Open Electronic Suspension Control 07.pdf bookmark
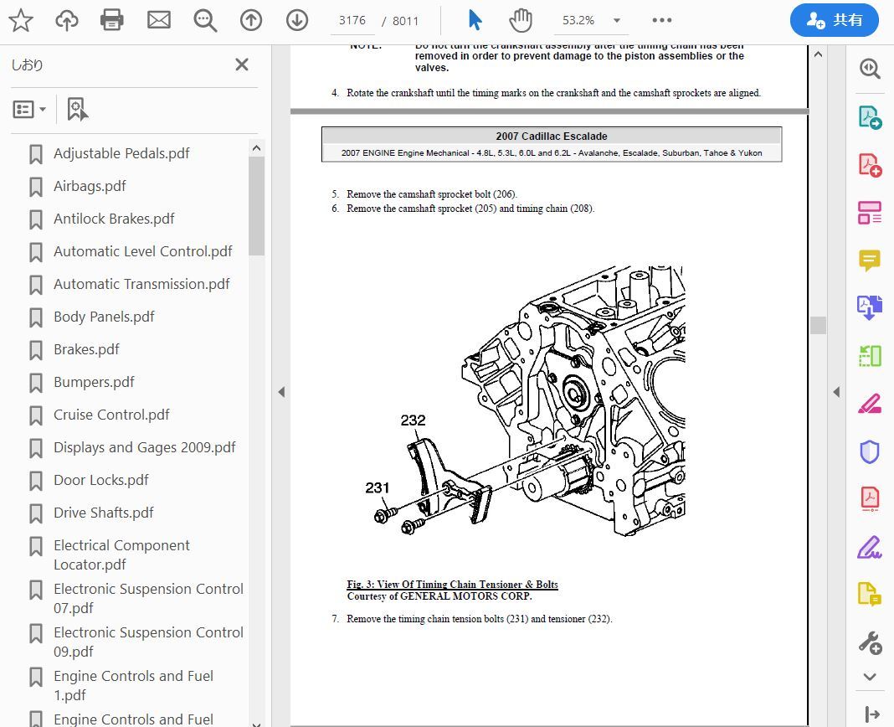 click(x=148, y=598)
